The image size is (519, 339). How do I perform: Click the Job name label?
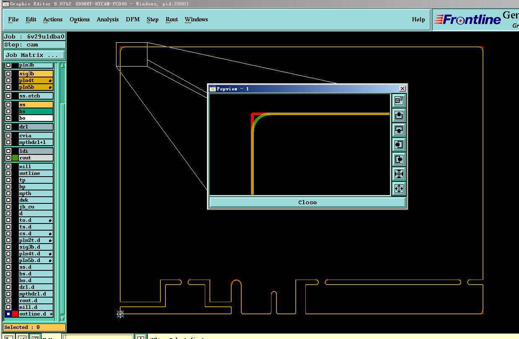coord(34,36)
